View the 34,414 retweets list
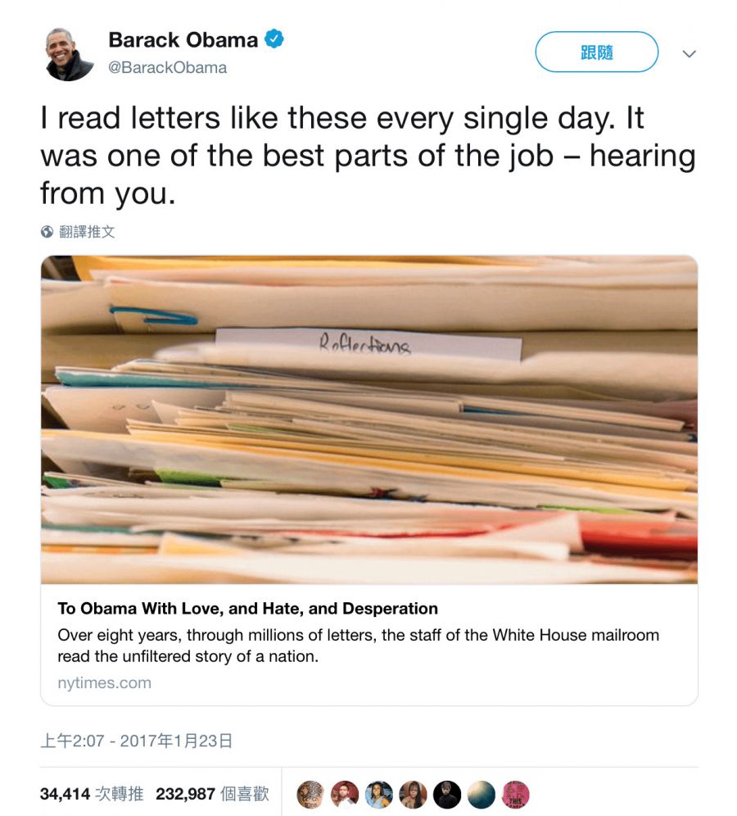Image resolution: width=737 pixels, height=816 pixels. [x=92, y=794]
